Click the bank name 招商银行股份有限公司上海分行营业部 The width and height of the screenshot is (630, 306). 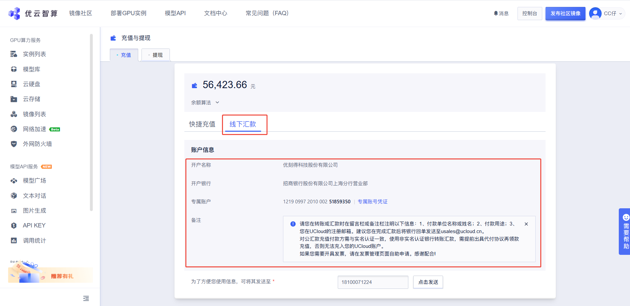pos(325,184)
